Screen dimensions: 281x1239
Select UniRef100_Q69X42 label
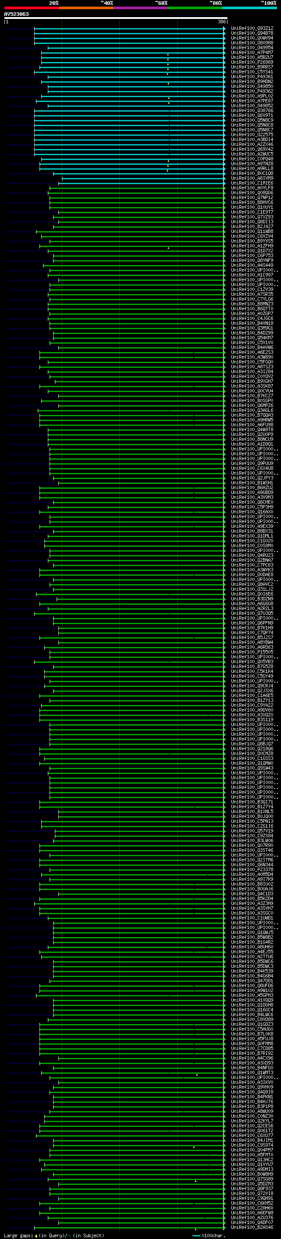coord(252,149)
